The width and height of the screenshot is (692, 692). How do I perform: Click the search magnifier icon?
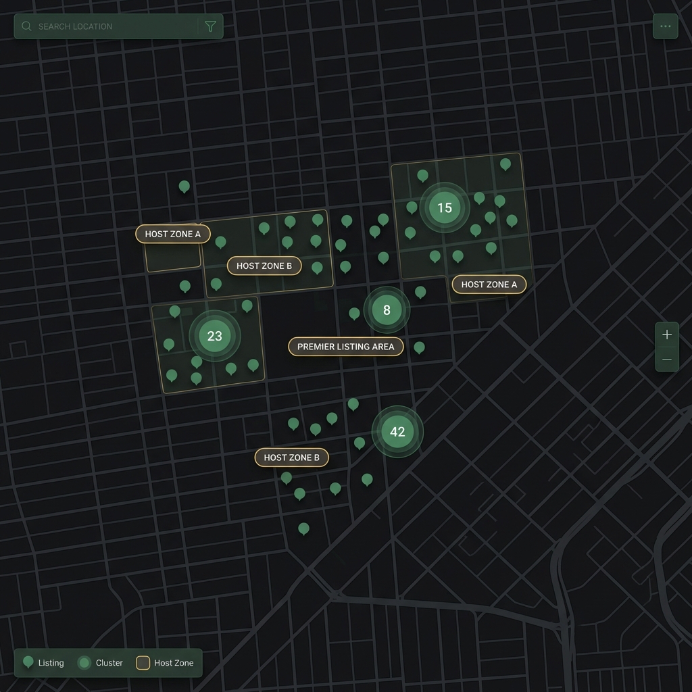point(26,26)
